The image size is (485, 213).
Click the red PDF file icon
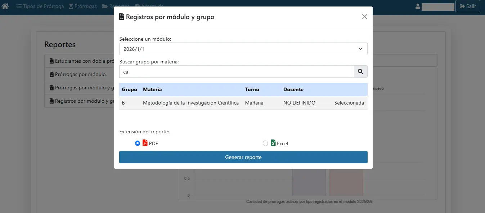(145, 143)
